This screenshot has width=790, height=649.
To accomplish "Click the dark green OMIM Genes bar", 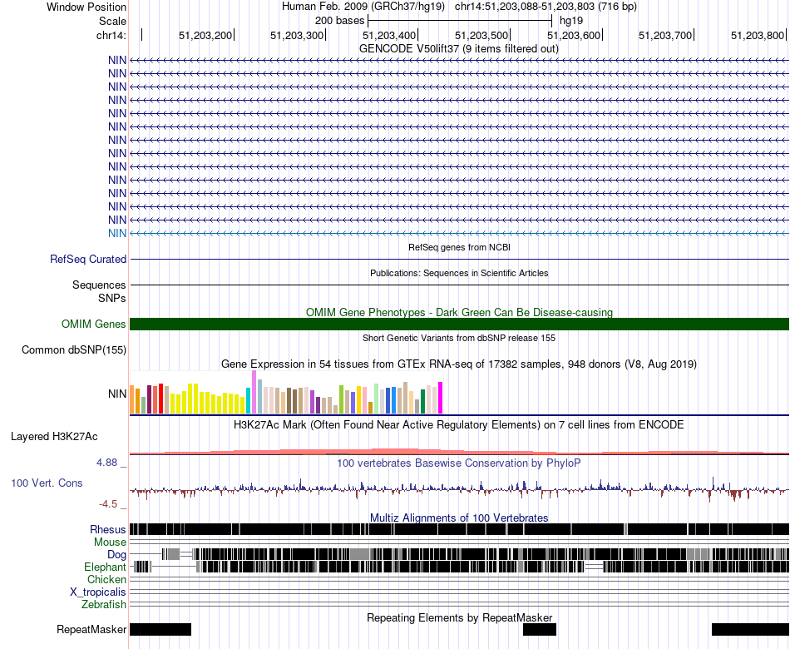I will pyautogui.click(x=459, y=324).
